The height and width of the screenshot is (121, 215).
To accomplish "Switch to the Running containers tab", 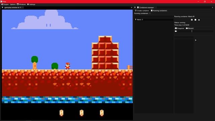I will point(159,10).
